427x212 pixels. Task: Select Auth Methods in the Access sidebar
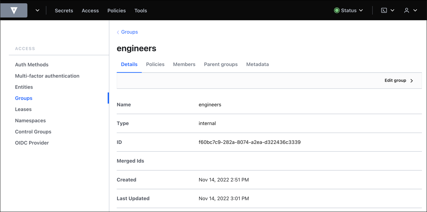click(x=32, y=65)
